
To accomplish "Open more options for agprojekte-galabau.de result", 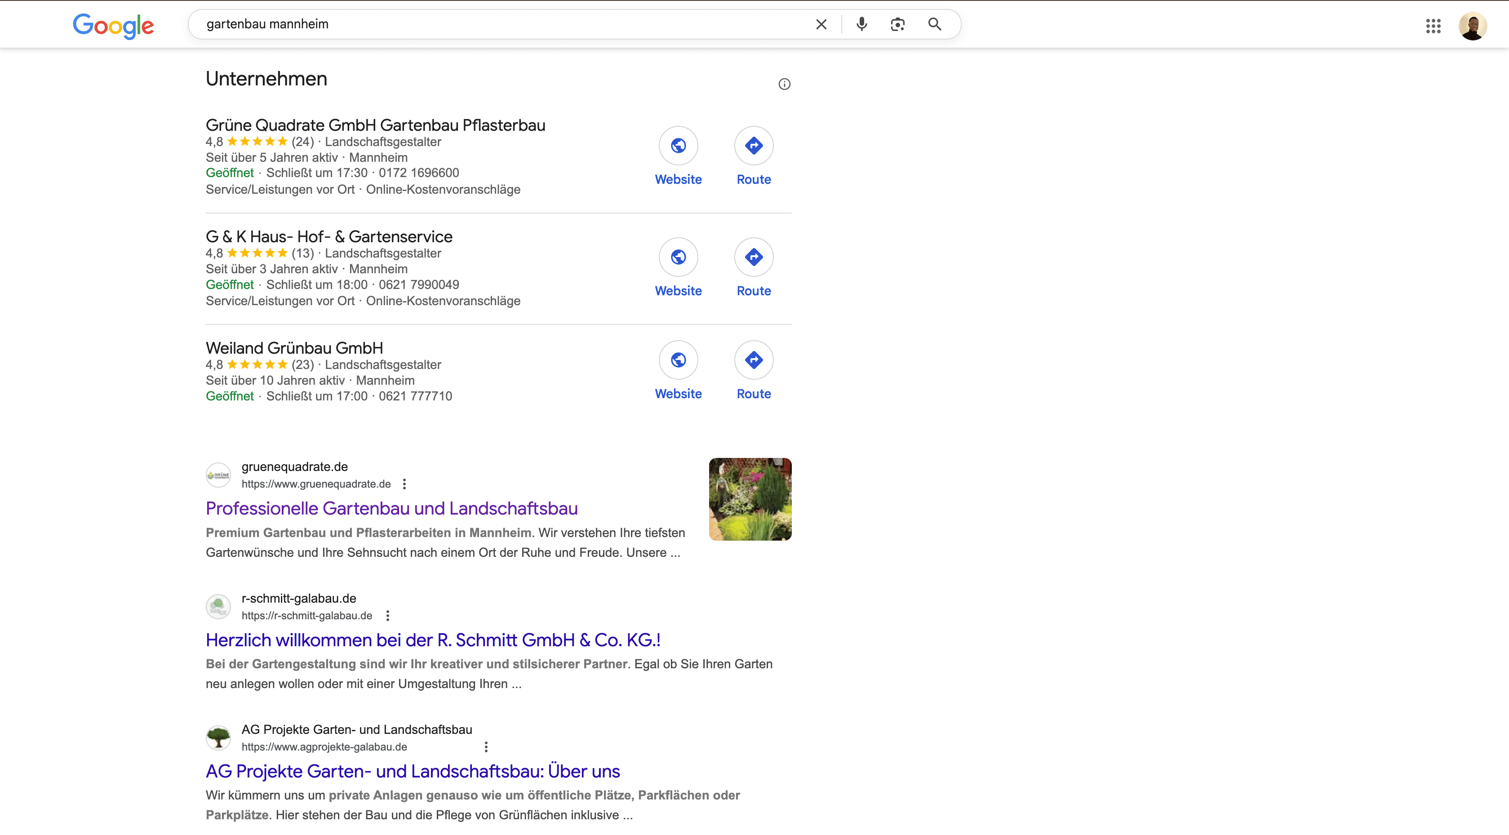I will tap(486, 747).
